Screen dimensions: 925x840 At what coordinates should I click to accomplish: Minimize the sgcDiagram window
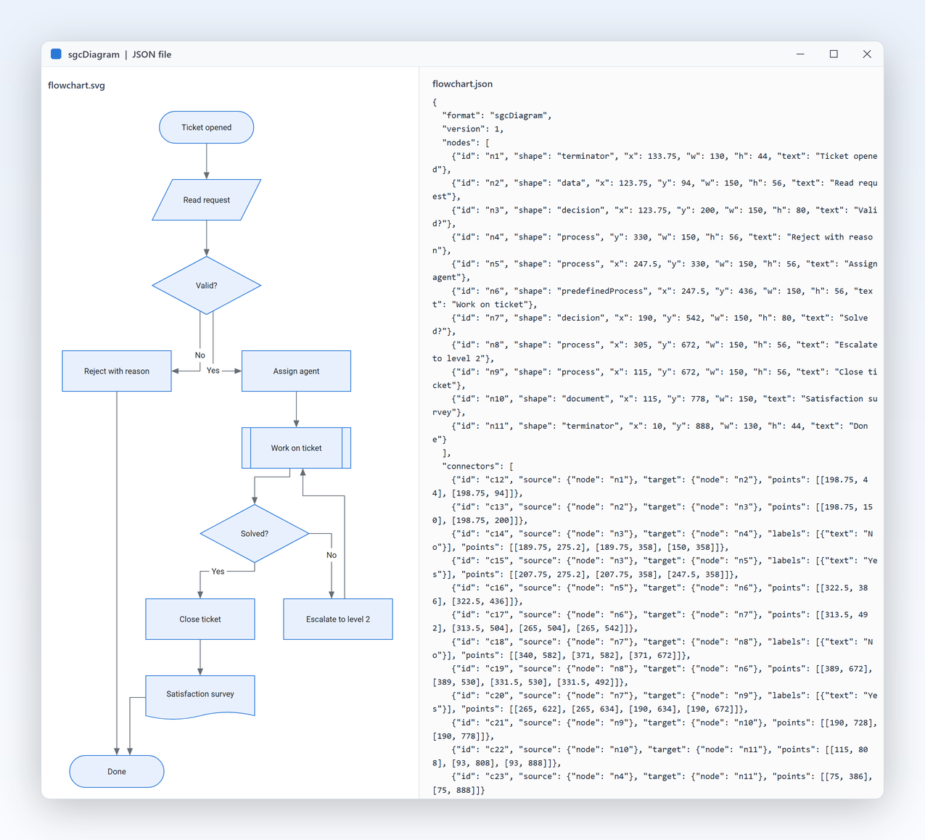pyautogui.click(x=800, y=54)
